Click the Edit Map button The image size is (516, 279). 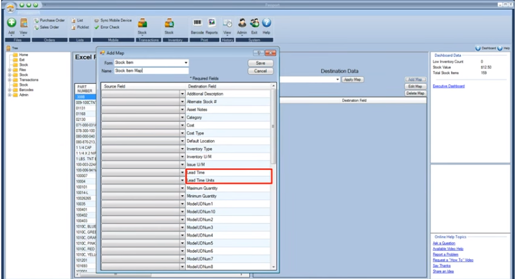tap(415, 86)
